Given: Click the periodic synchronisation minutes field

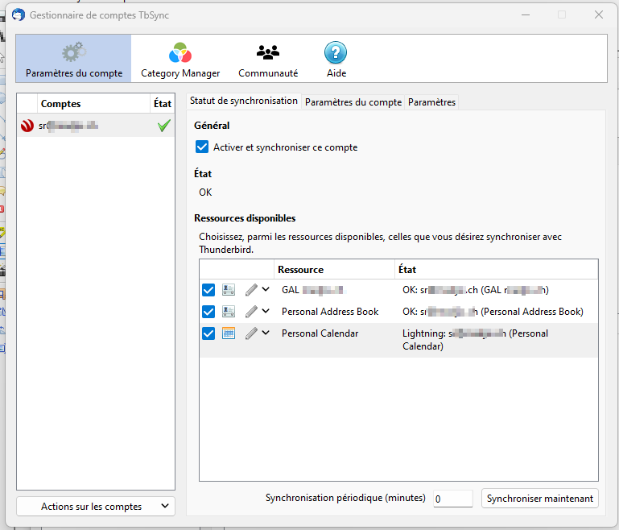Looking at the screenshot, I should [452, 499].
